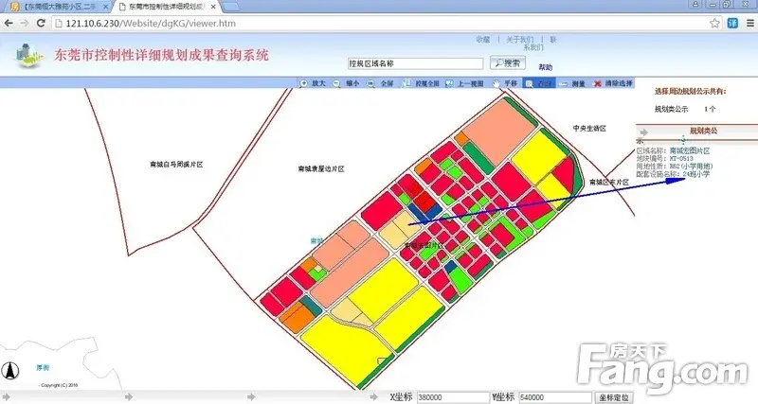Activate the 全屏 full extent tool

(x=380, y=83)
